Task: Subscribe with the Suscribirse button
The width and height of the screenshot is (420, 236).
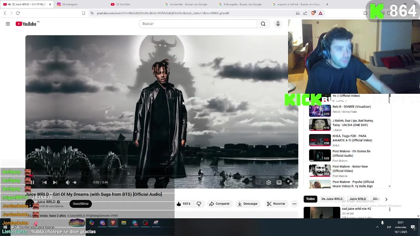Action: coord(81,204)
